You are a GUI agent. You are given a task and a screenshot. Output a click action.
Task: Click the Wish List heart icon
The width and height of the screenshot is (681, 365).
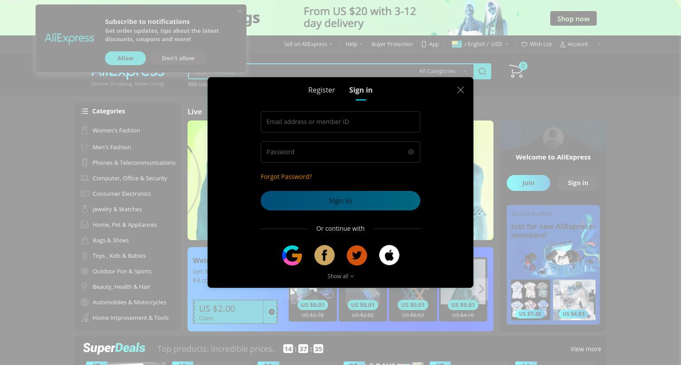tap(524, 44)
